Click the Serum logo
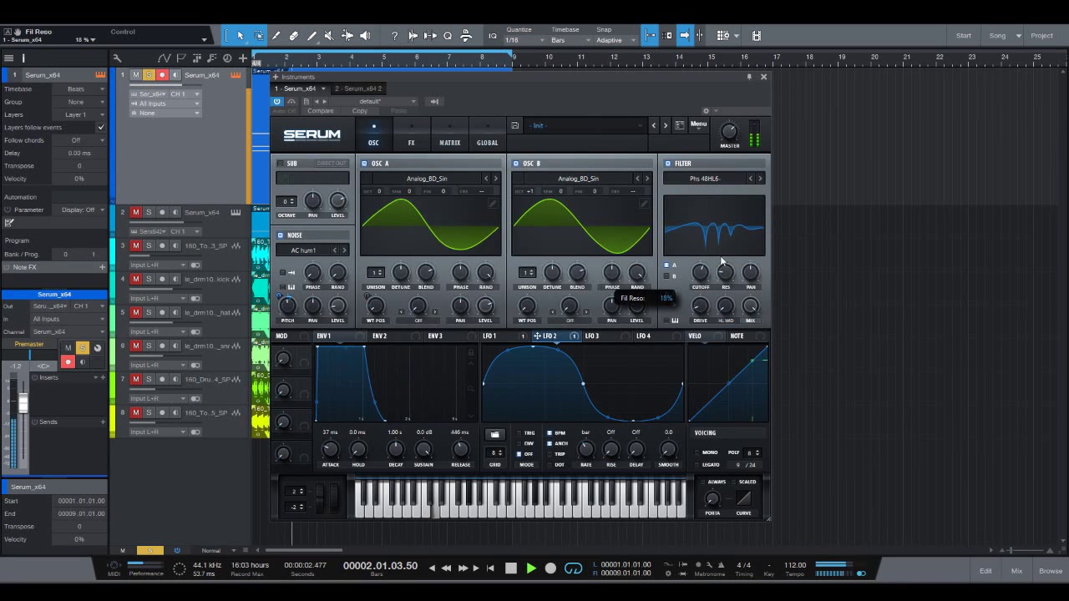Image resolution: width=1069 pixels, height=601 pixels. click(312, 134)
